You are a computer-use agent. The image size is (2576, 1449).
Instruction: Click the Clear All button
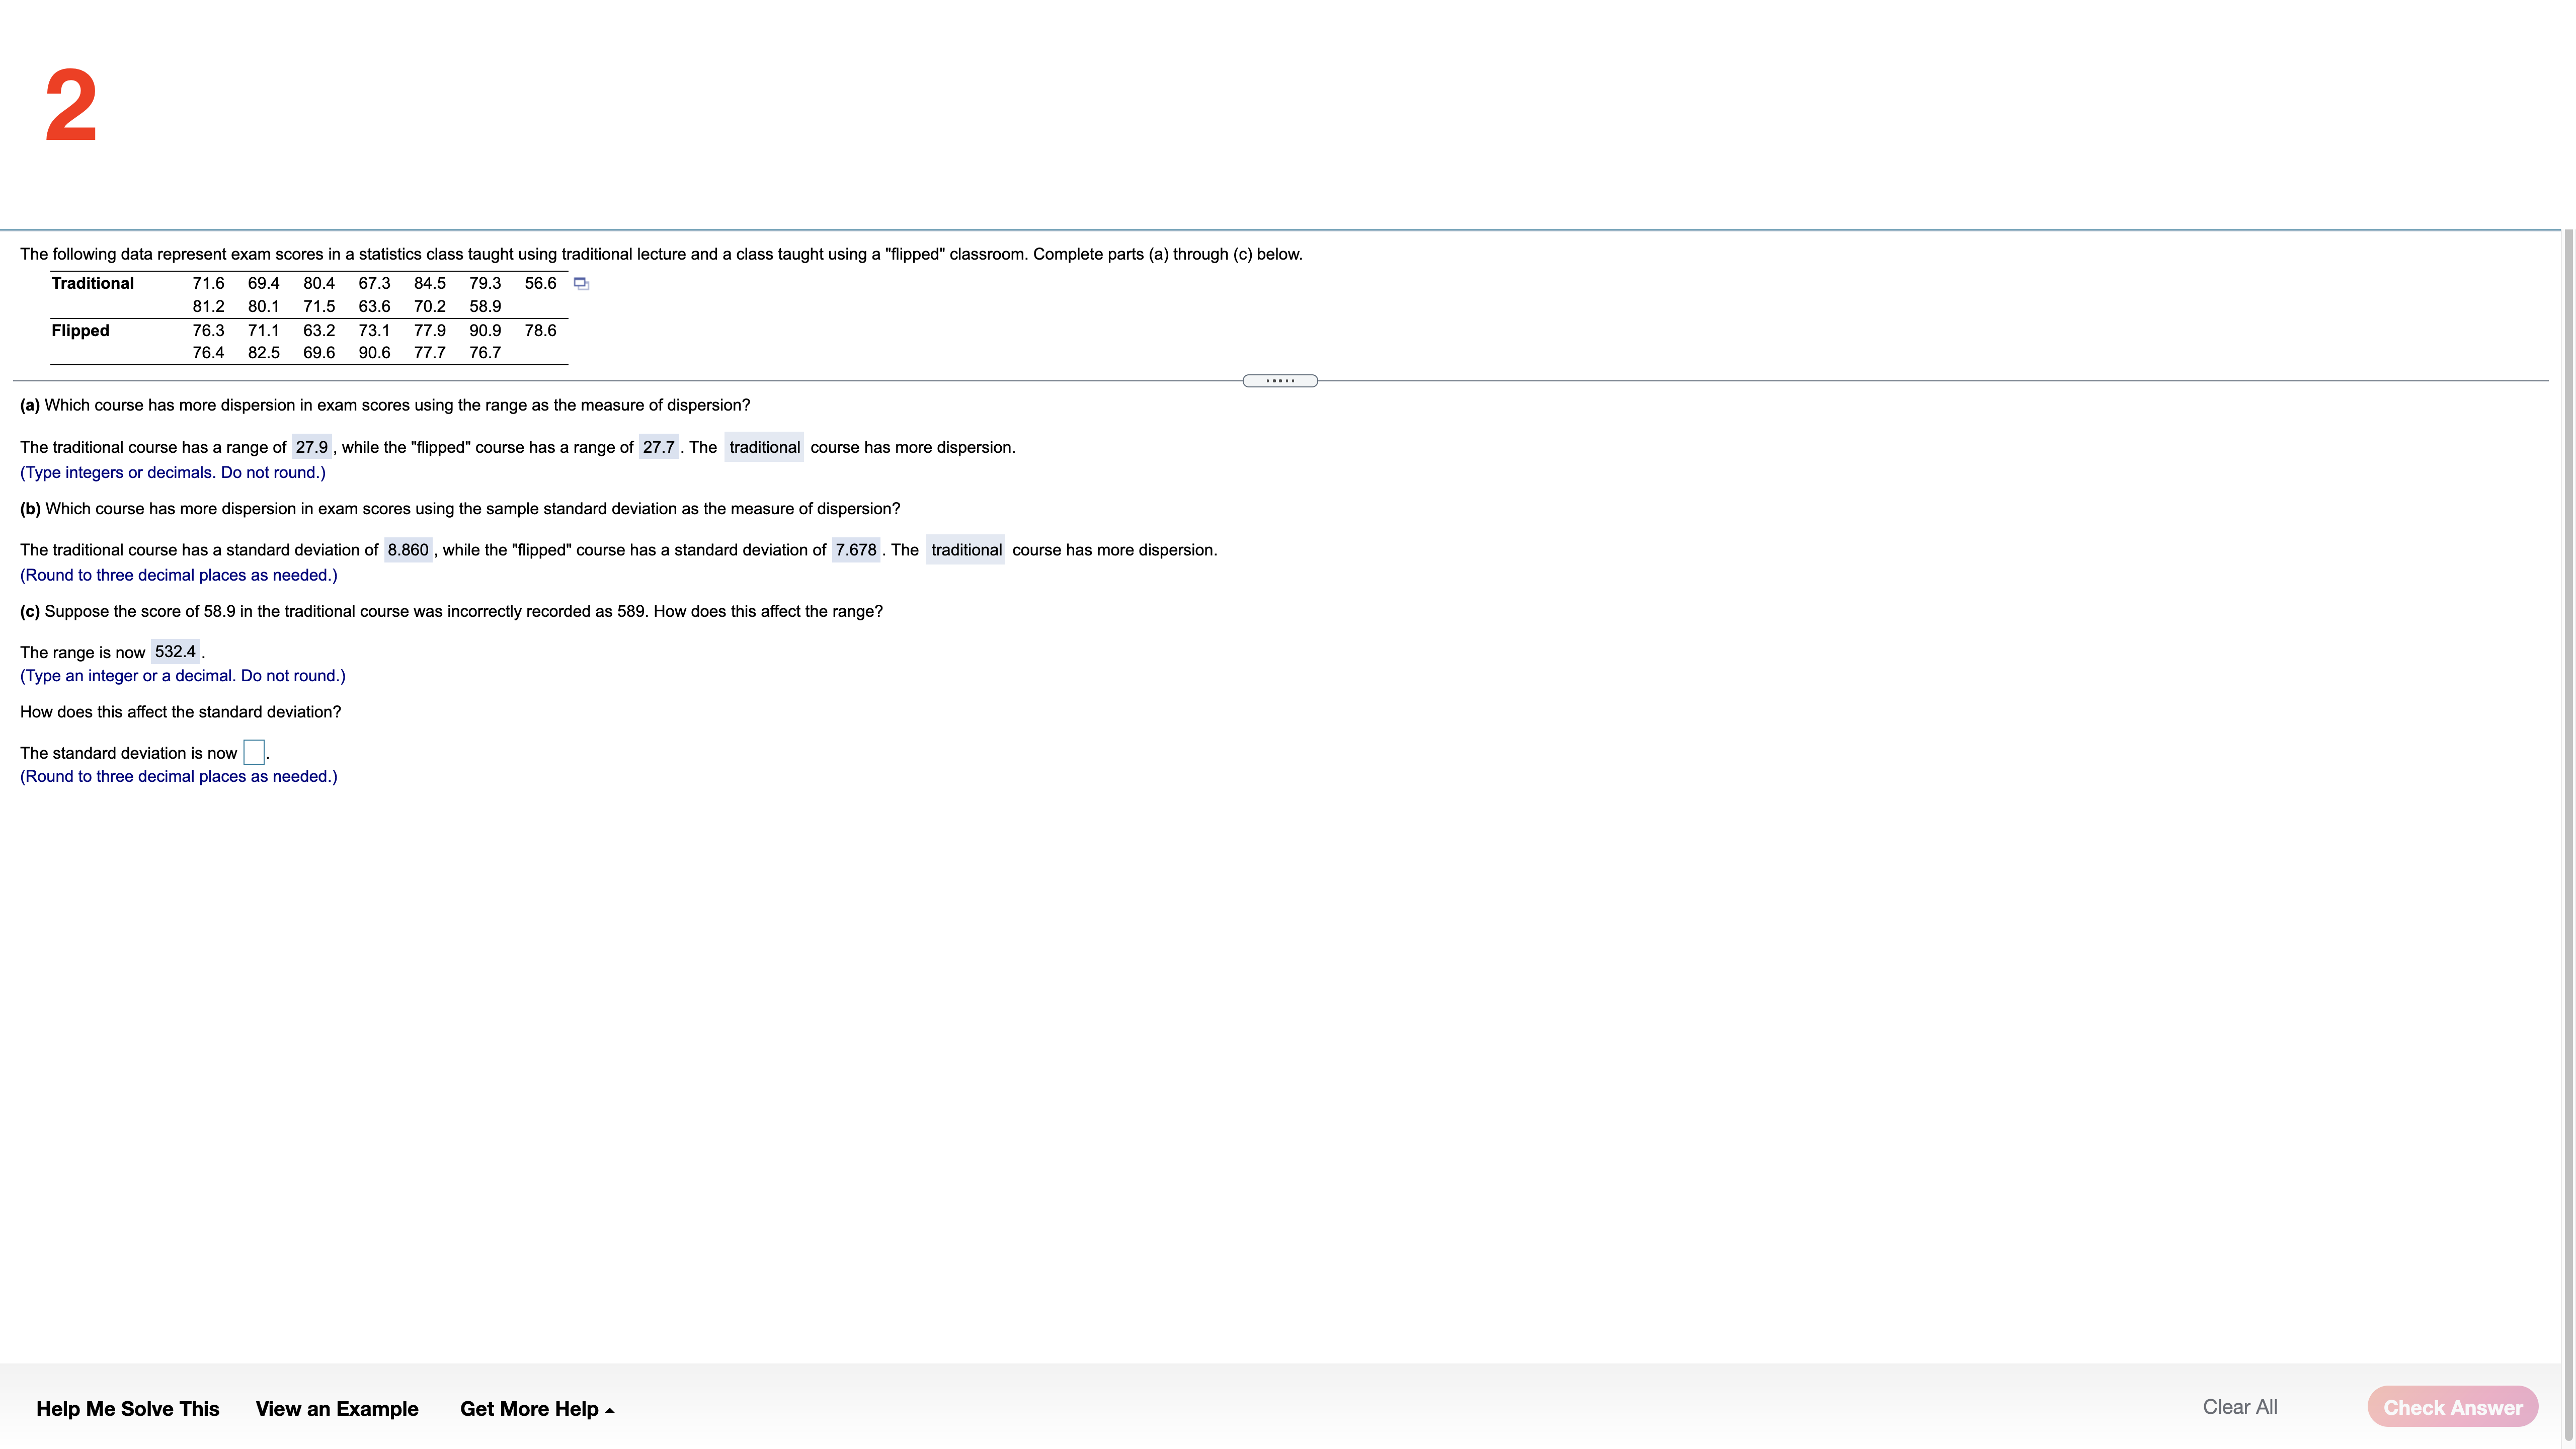click(2239, 1407)
